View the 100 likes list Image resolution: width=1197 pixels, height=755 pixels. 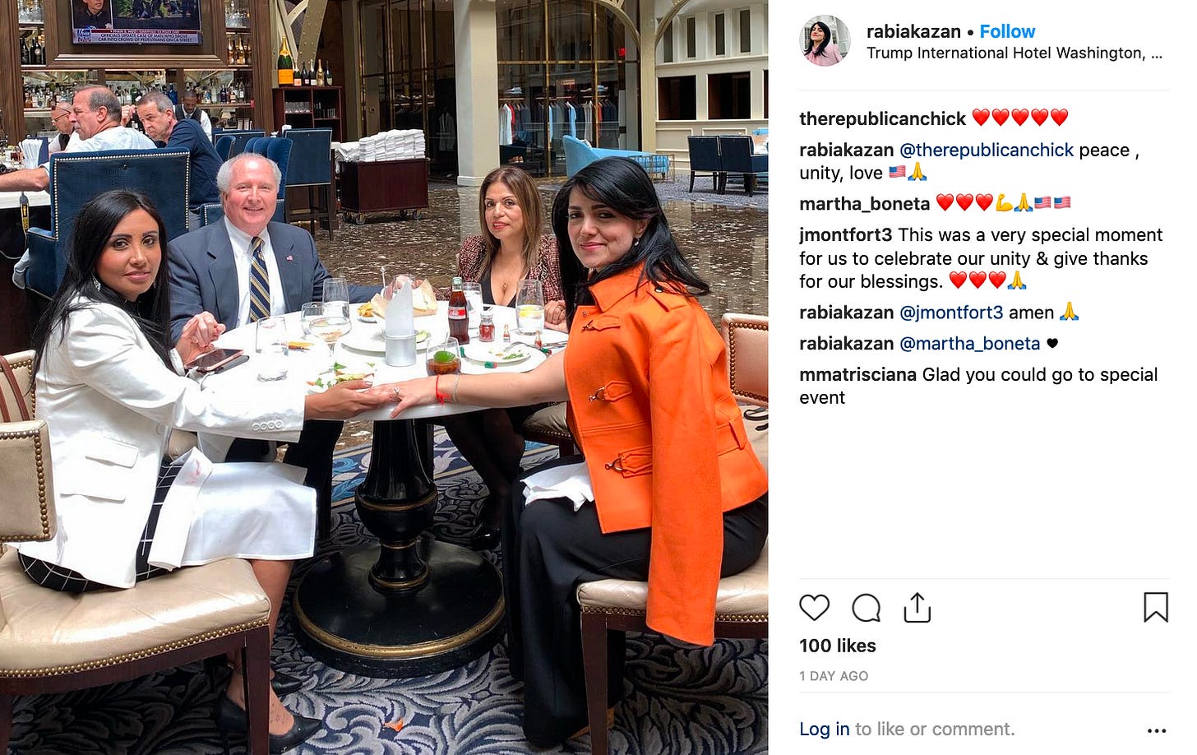(x=838, y=646)
